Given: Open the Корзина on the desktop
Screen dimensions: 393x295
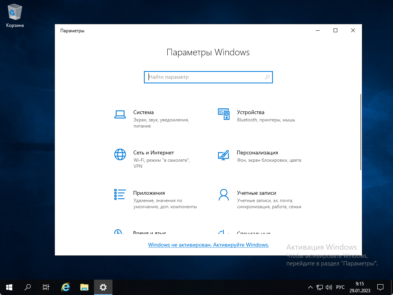Looking at the screenshot, I should pos(14,12).
